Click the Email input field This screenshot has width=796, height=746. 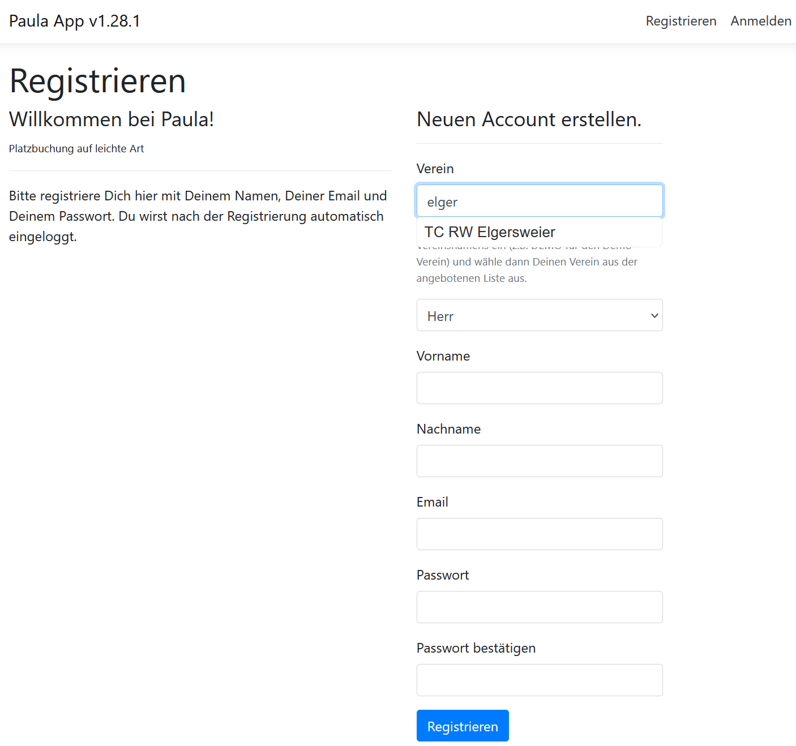tap(539, 534)
